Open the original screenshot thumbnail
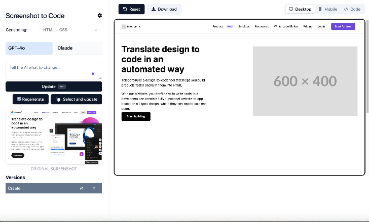This screenshot has height=222, width=369. pos(54,137)
